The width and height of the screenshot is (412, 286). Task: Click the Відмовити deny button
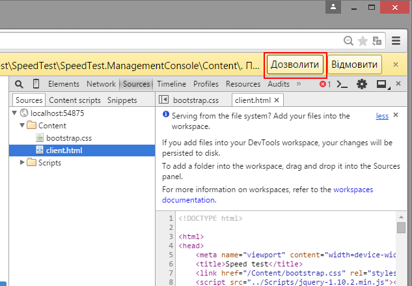point(355,64)
